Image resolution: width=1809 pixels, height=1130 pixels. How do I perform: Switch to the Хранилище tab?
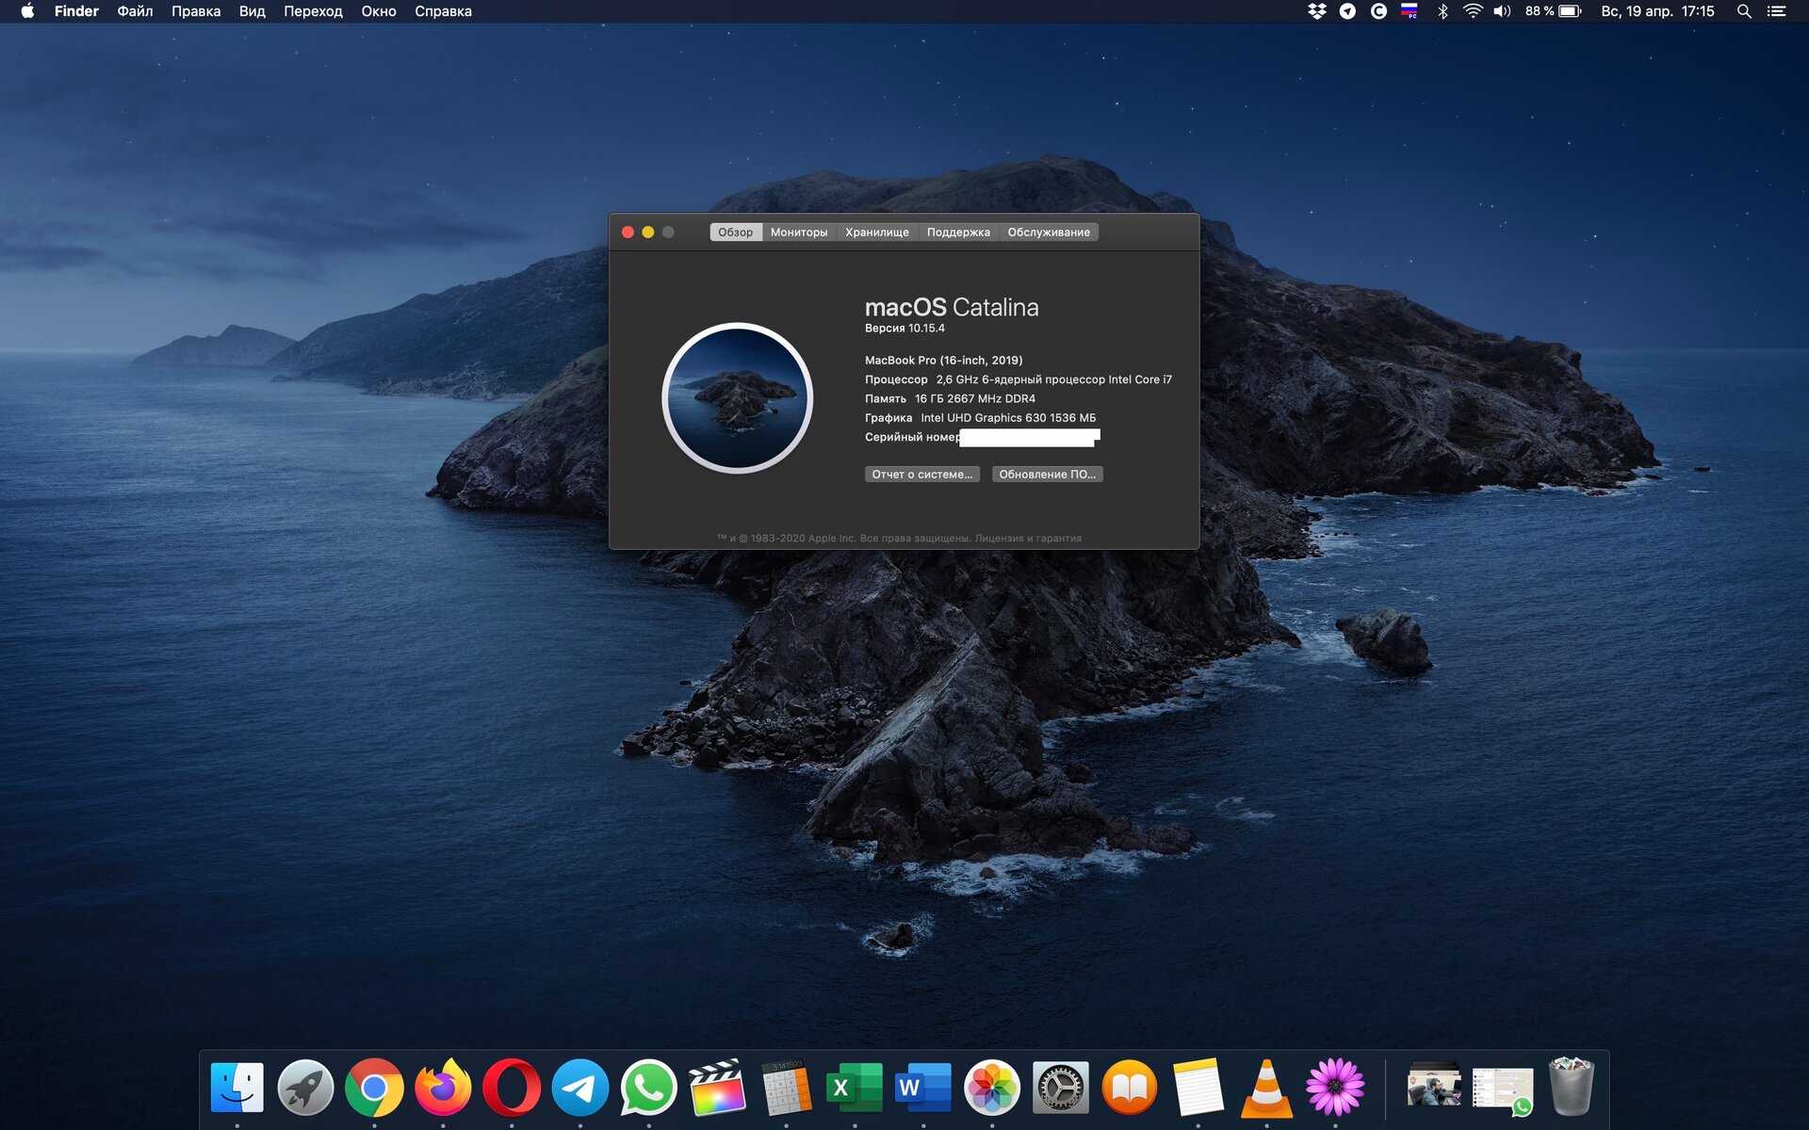click(877, 233)
